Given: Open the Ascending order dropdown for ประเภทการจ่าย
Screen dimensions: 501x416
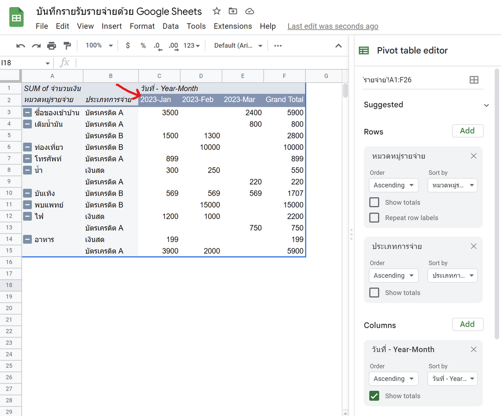Looking at the screenshot, I should pos(393,275).
